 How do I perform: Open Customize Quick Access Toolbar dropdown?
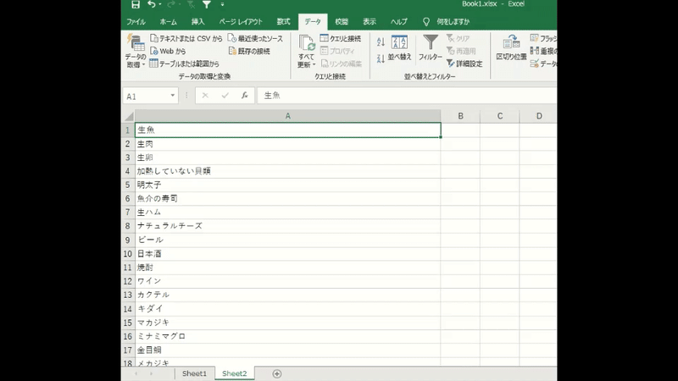pos(222,4)
